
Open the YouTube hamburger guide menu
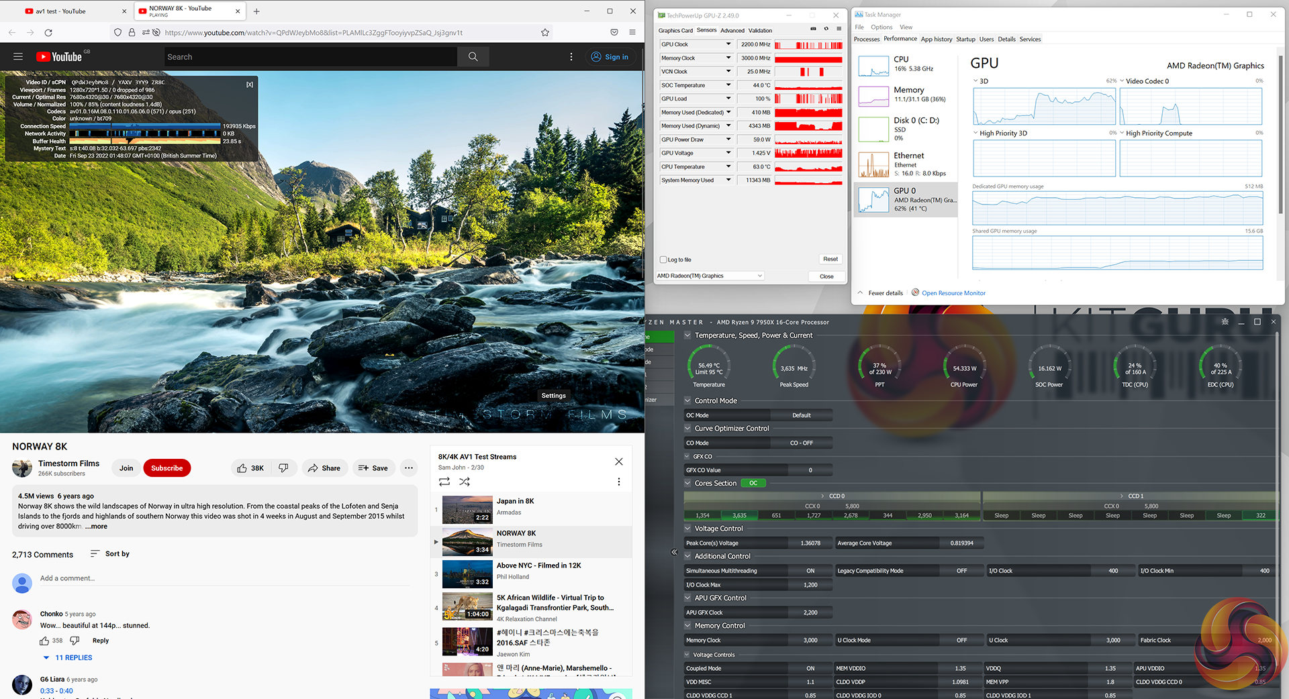18,57
